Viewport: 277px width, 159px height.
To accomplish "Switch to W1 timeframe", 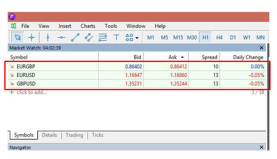I will 247,37.
